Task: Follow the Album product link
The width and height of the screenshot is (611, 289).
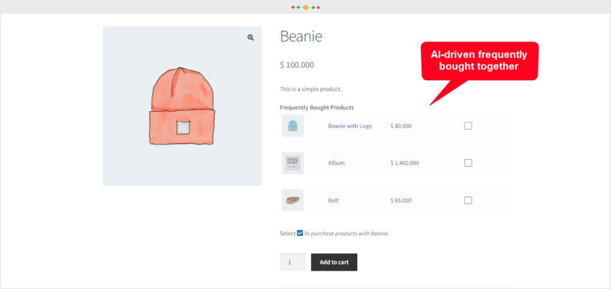Action: click(x=336, y=163)
